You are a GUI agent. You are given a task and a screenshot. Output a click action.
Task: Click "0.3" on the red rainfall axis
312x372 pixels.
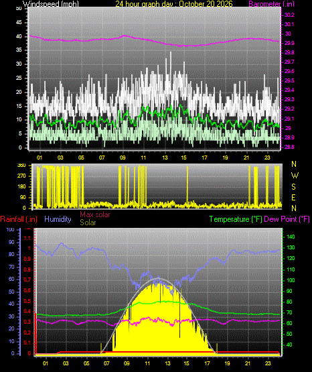(27, 322)
